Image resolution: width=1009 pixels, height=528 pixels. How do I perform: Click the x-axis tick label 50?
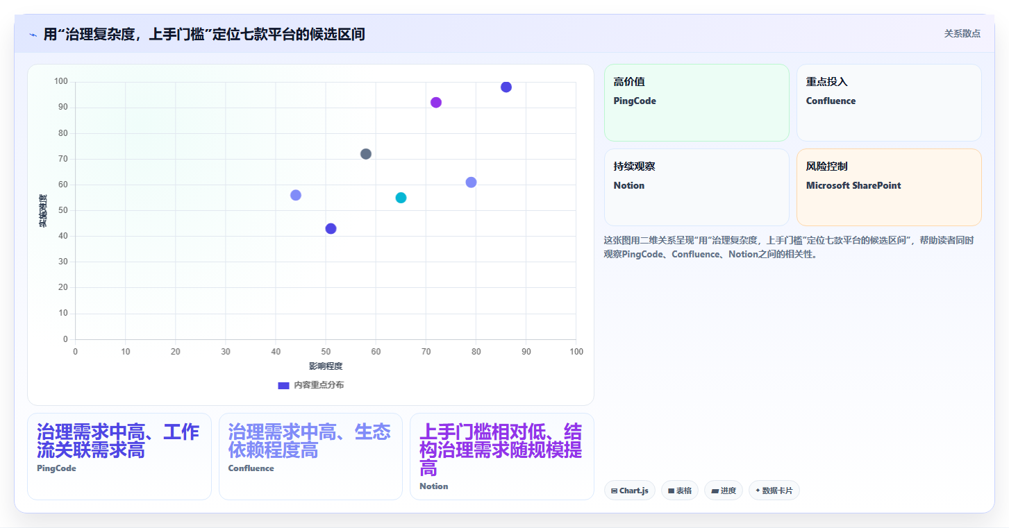(x=326, y=352)
